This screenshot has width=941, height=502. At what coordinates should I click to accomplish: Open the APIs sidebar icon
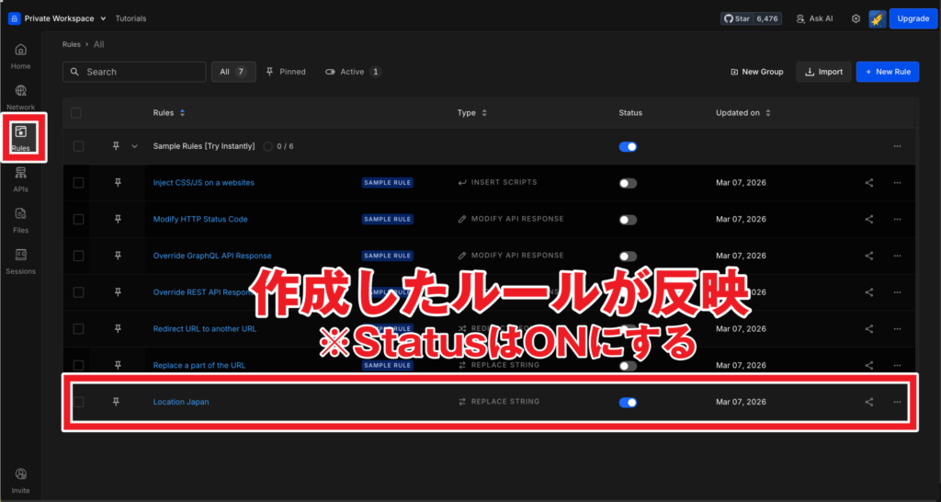pos(20,177)
